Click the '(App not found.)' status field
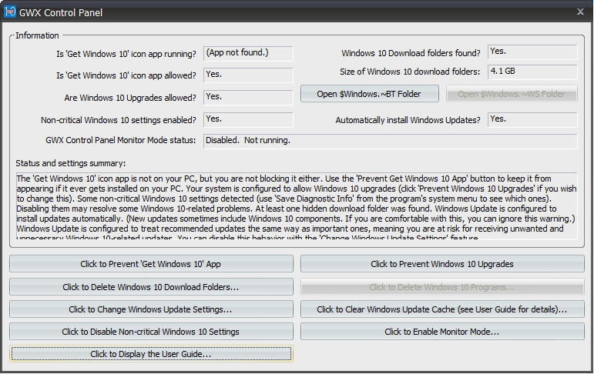594x374 pixels. pos(248,53)
